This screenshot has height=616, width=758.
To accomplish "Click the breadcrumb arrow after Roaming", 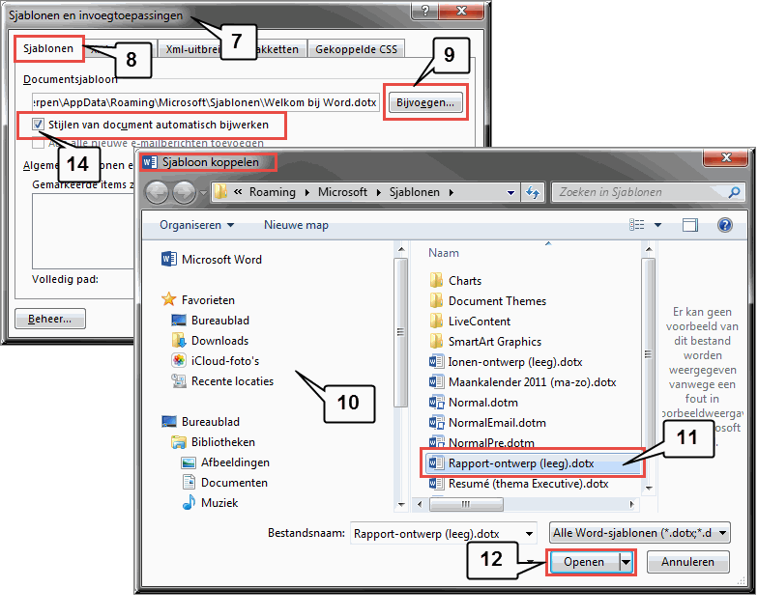I will tap(307, 192).
